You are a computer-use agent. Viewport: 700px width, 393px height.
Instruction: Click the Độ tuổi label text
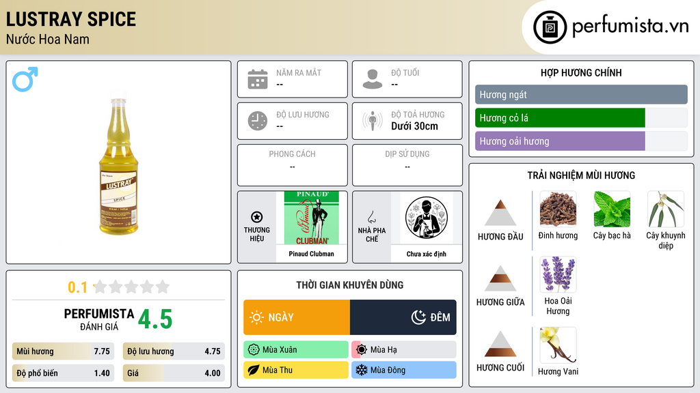click(405, 72)
